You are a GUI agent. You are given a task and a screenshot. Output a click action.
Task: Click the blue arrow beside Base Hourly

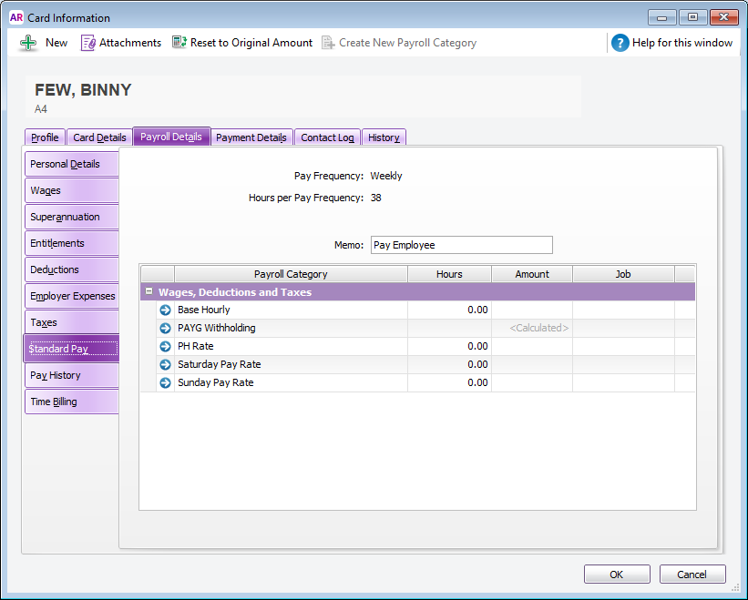tap(165, 310)
